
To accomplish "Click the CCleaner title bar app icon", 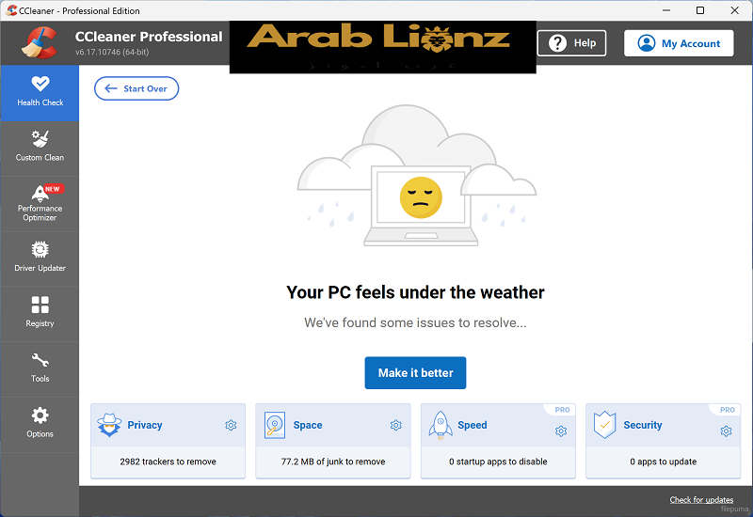I will [11, 10].
